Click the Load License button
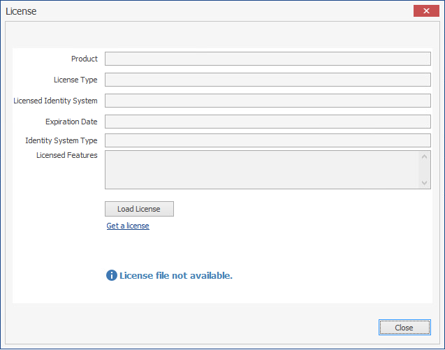The image size is (445, 350). tap(139, 209)
